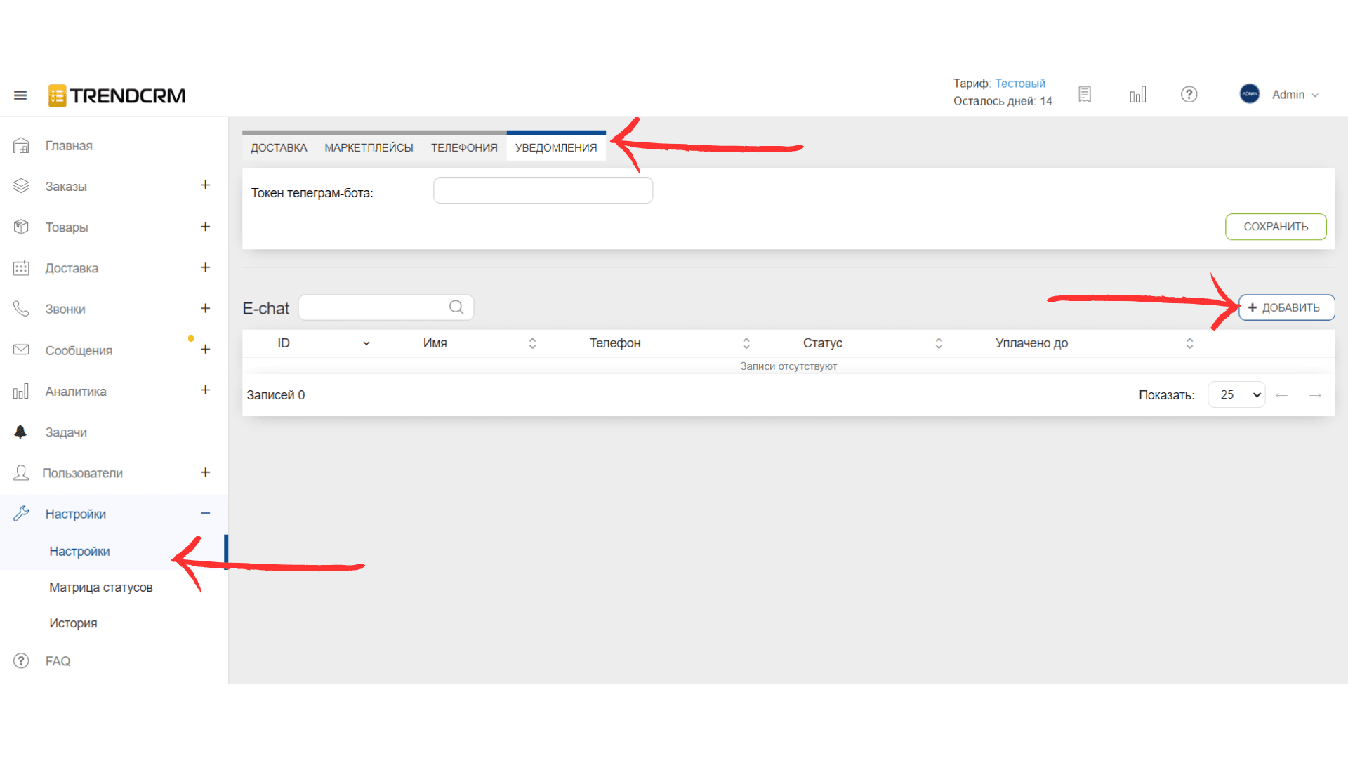Click the Настройки wrench icon

tap(21, 514)
